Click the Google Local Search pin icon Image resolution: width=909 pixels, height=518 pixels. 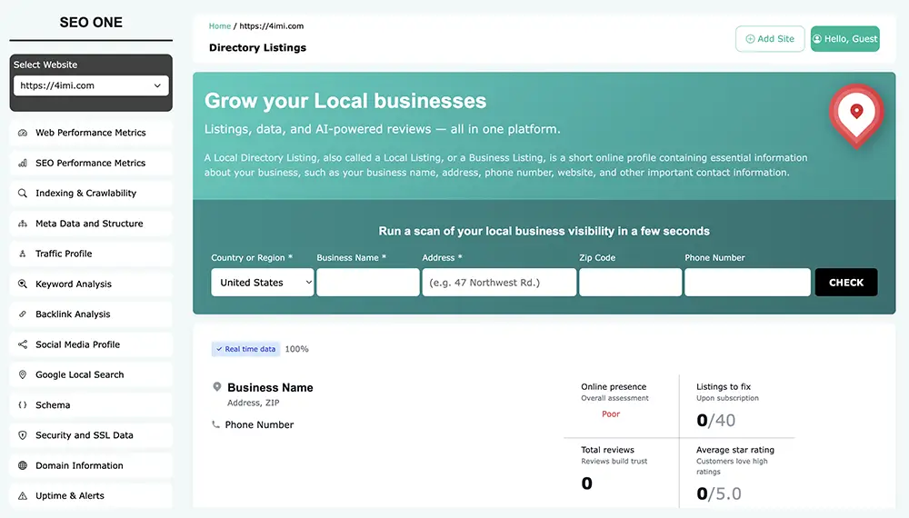click(x=23, y=374)
